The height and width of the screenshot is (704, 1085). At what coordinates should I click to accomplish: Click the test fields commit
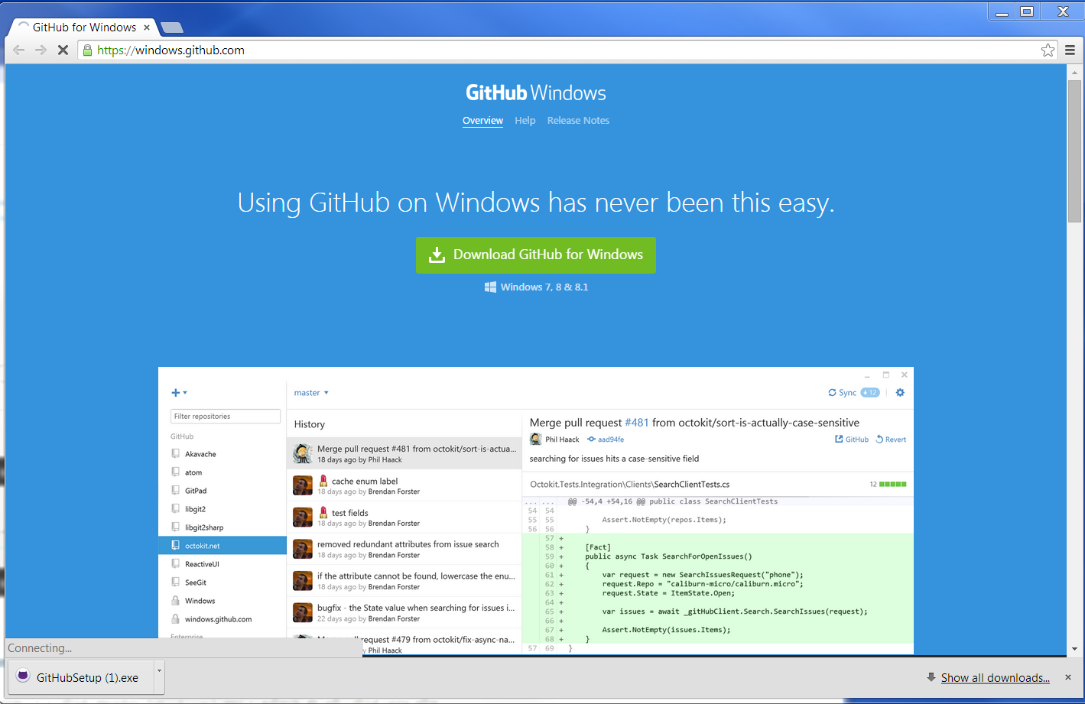(404, 517)
